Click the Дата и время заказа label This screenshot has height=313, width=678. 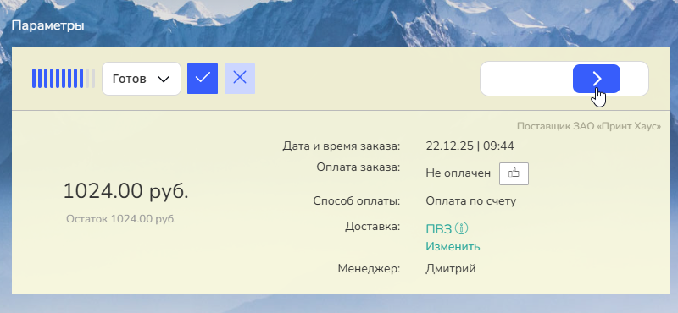click(x=342, y=146)
